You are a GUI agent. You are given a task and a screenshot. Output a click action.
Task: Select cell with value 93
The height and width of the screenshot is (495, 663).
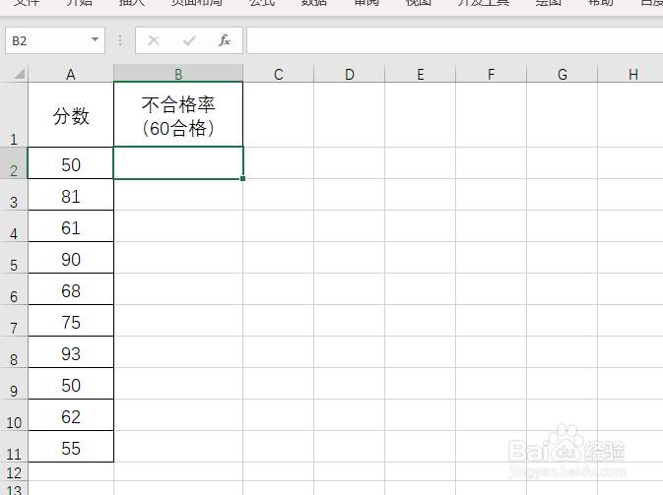tap(71, 352)
